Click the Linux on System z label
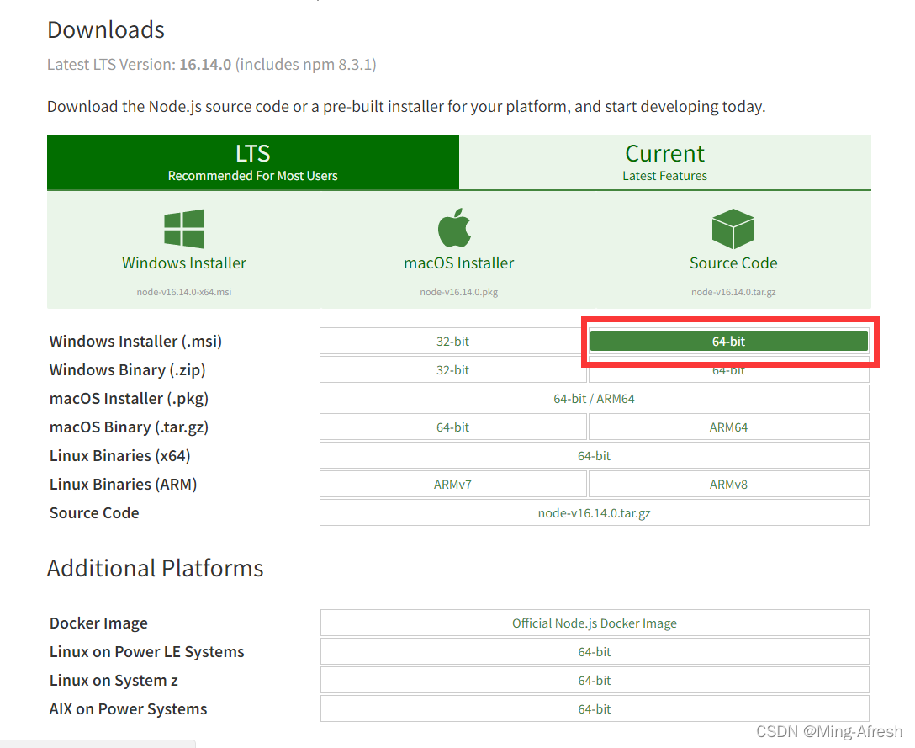Screen dimensions: 915x748 (114, 680)
